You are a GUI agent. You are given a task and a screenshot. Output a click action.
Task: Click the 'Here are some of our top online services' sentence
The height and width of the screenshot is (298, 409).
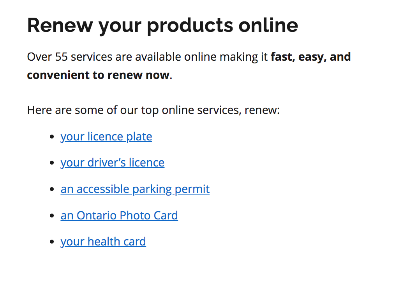153,110
